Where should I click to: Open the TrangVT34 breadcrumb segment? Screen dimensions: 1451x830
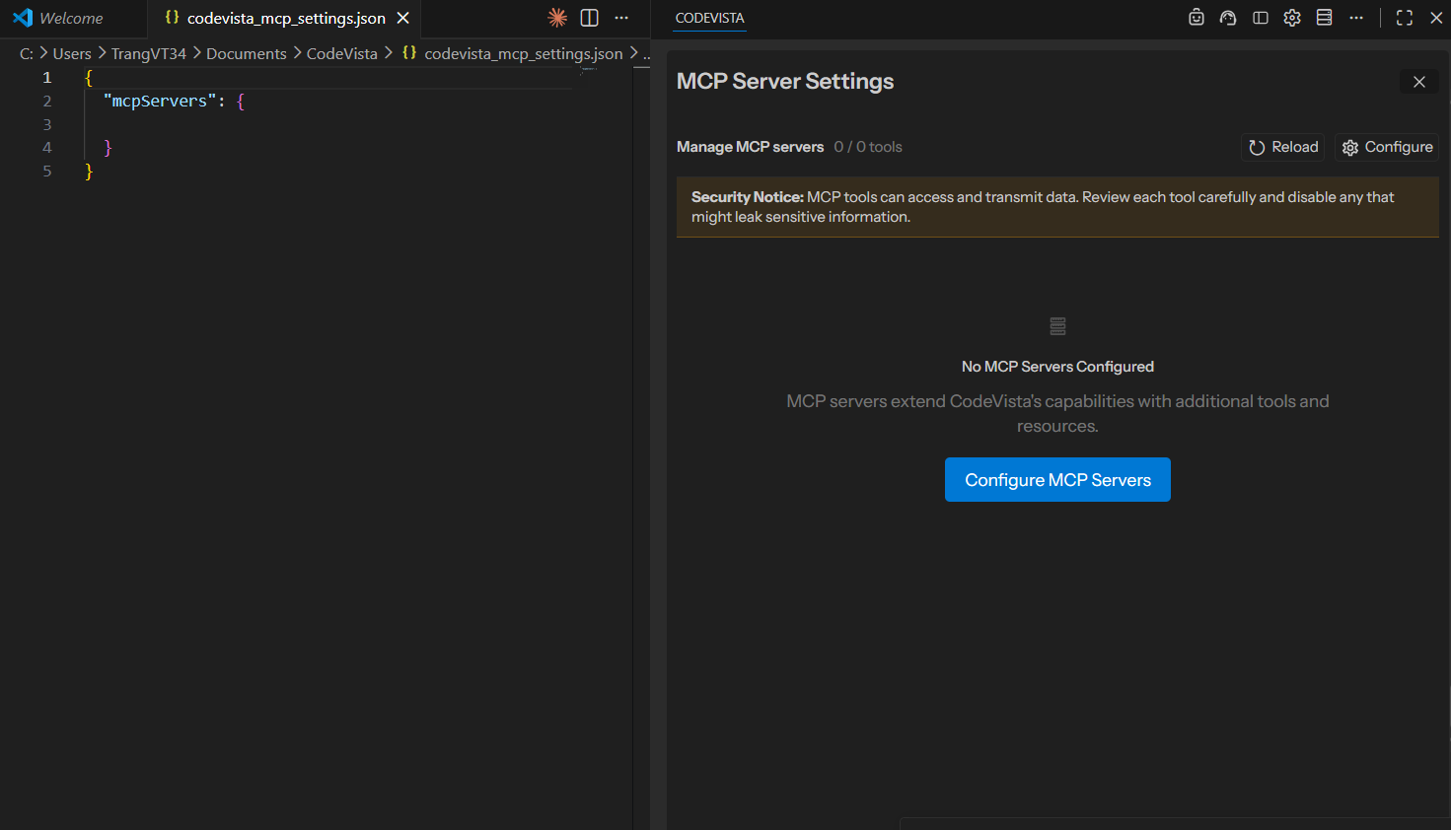coord(149,53)
